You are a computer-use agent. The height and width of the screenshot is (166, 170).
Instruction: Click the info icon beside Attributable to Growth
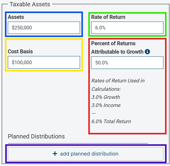coord(147,52)
